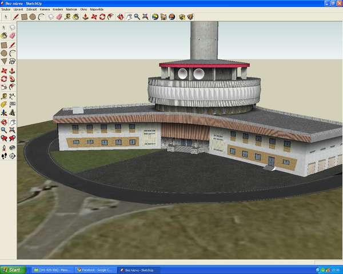This screenshot has height=274, width=343.
Task: Click Make Component icon in top toolbar
Action: tap(51, 17)
